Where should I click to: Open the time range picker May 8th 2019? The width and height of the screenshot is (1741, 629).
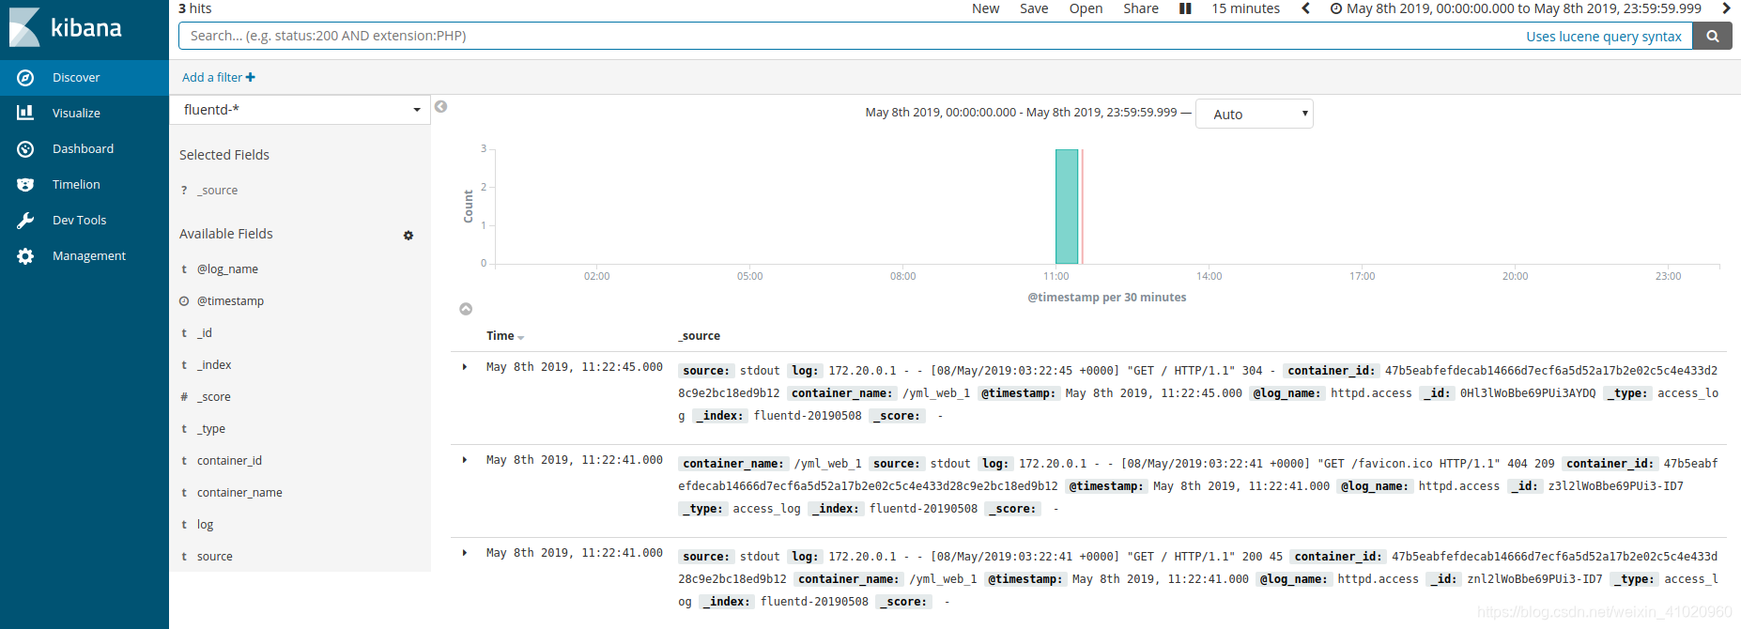point(1516,8)
